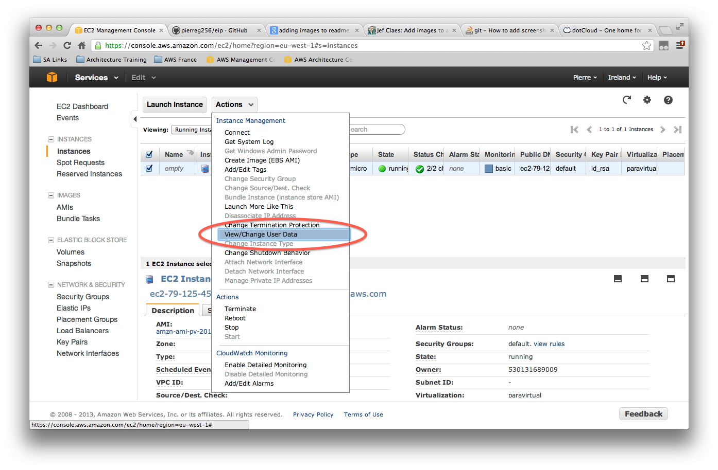Collapse the NETWORK & SECURITY section
Viewport: 718px width, 470px height.
tap(51, 285)
